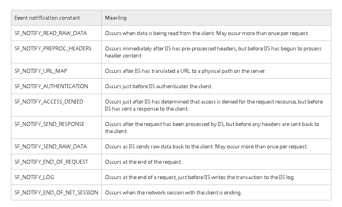Click on SF_NOTIFY_URL_MAP constant
Image resolution: width=342 pixels, height=207 pixels.
pyautogui.click(x=41, y=71)
